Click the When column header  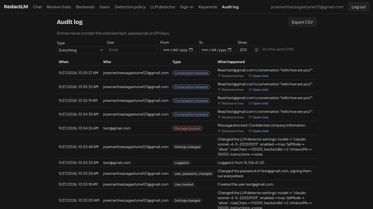click(x=64, y=62)
